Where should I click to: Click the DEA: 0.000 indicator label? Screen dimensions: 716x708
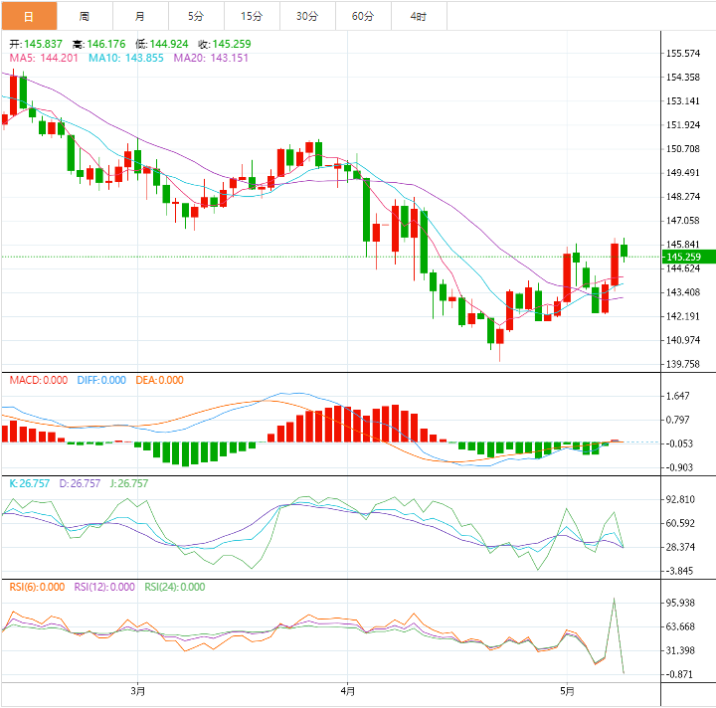tap(159, 380)
